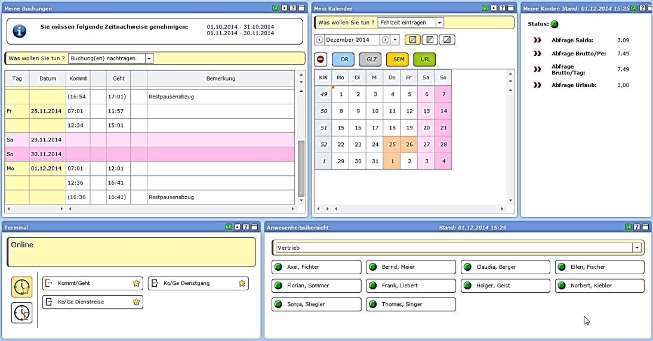This screenshot has height=341, width=653.
Task: Go to previous month in calendar
Action: point(319,40)
